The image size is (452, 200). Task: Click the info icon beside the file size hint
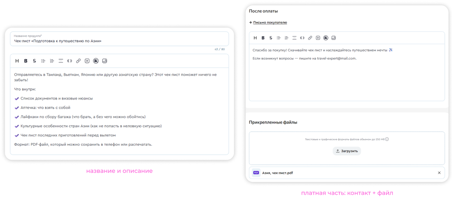[387, 139]
